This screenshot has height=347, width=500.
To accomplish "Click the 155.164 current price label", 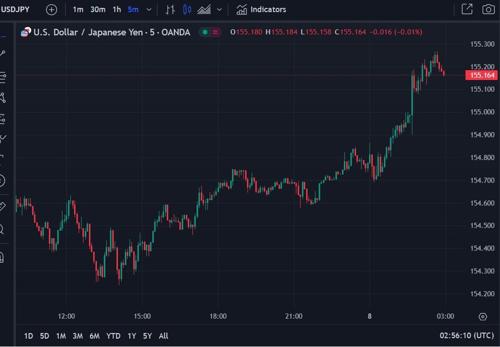I will point(482,75).
